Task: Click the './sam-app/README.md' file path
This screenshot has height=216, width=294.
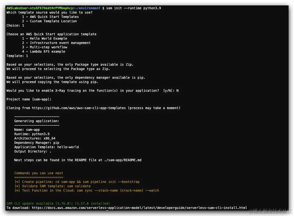Action: pyautogui.click(x=123, y=160)
